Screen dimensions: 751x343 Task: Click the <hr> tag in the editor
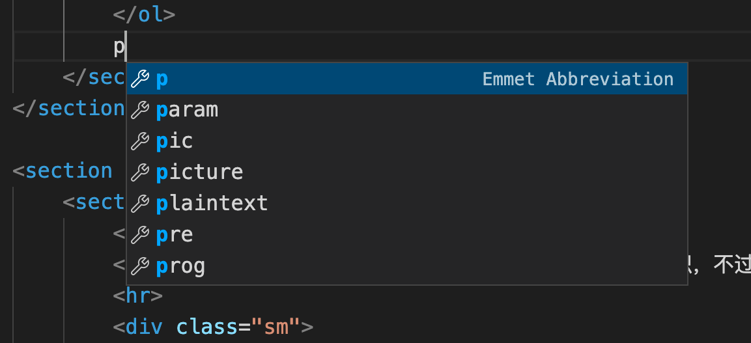tap(137, 296)
